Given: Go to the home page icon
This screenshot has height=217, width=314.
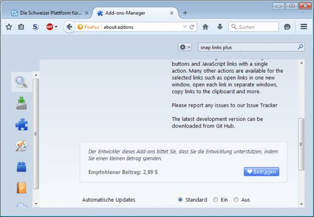Looking at the screenshot, I should tap(205, 27).
